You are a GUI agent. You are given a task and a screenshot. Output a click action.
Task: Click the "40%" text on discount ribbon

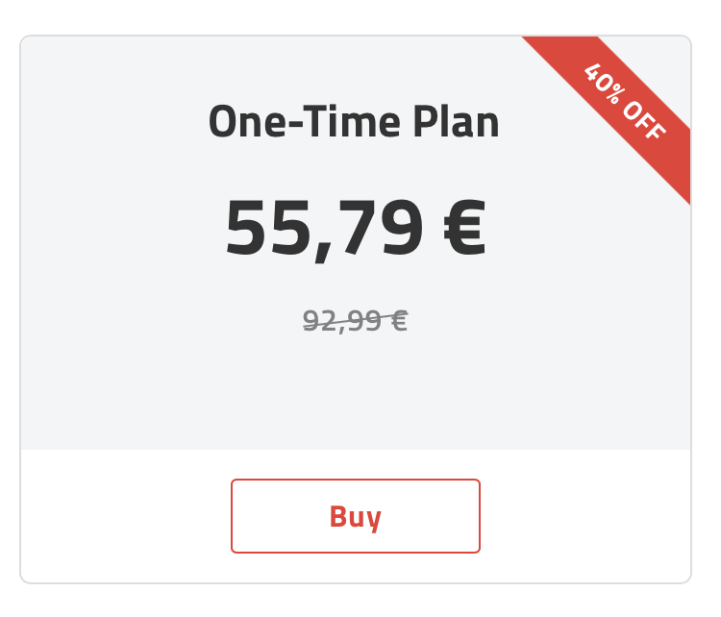(x=605, y=82)
